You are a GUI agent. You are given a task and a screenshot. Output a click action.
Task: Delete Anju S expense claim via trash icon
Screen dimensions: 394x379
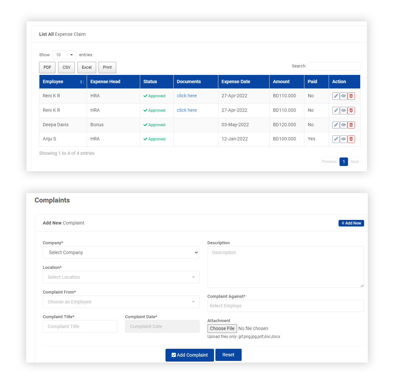pyautogui.click(x=351, y=139)
